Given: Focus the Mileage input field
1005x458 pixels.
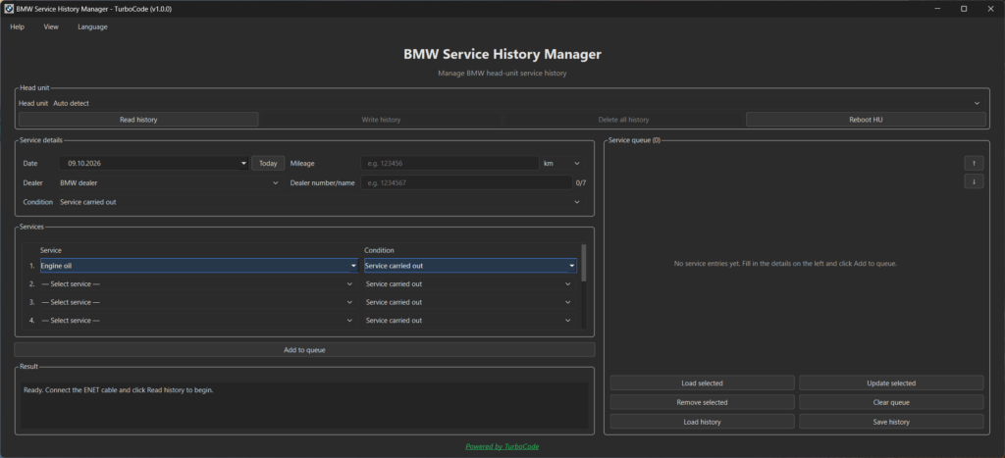Looking at the screenshot, I should [x=450, y=164].
